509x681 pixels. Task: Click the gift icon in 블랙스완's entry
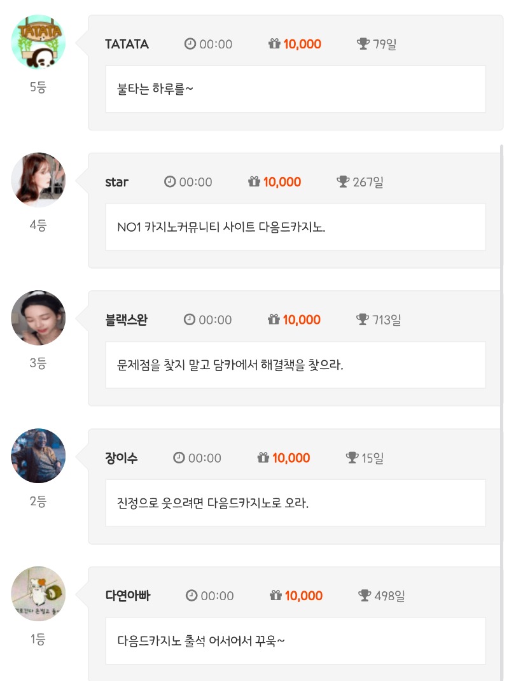(274, 319)
